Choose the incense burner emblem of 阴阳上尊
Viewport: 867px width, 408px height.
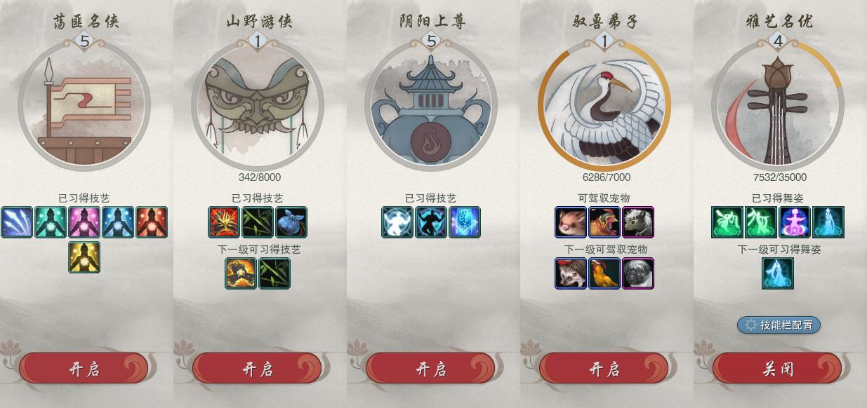[431, 105]
